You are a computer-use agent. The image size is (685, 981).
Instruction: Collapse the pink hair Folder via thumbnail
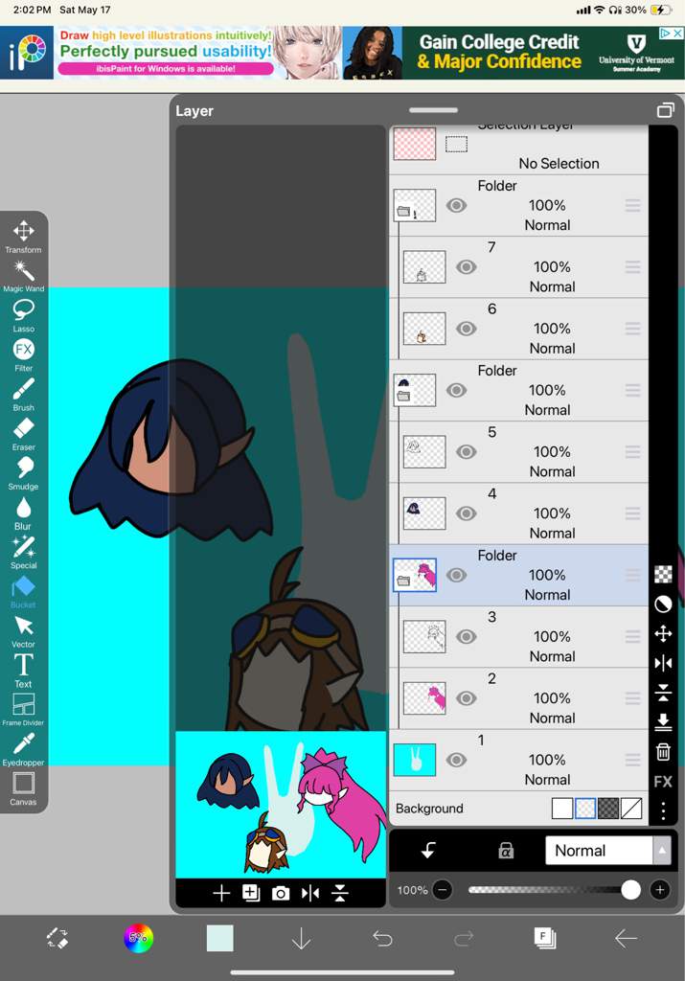[x=414, y=575]
